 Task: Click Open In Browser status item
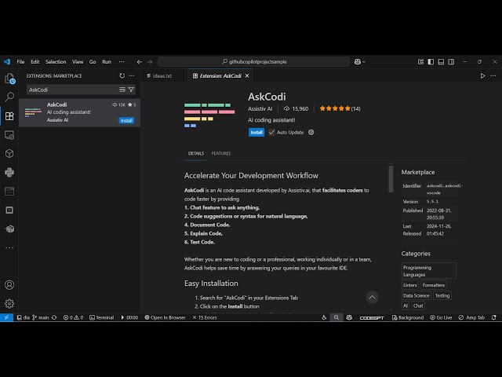click(x=165, y=317)
